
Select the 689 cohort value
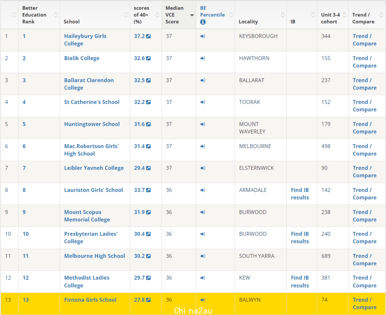pos(326,256)
